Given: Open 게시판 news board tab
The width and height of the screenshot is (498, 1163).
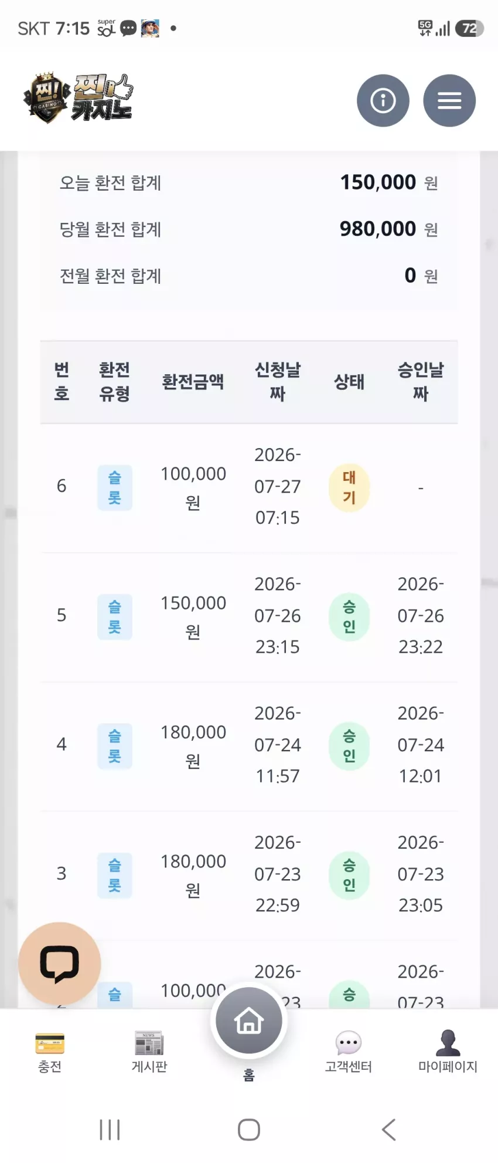Looking at the screenshot, I should point(149,1053).
